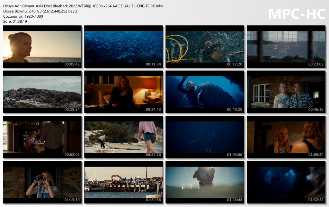The image size is (329, 207).
Task: Select the dark underwater thumbnail at 01:03:36
Action: click(x=205, y=137)
